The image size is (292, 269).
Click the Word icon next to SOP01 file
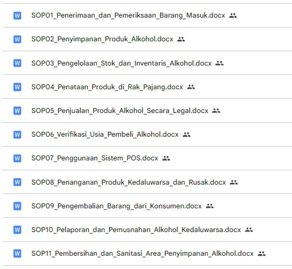[x=17, y=15]
